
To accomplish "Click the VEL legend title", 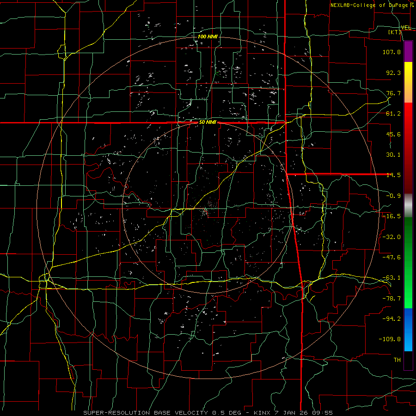I will (x=406, y=28).
